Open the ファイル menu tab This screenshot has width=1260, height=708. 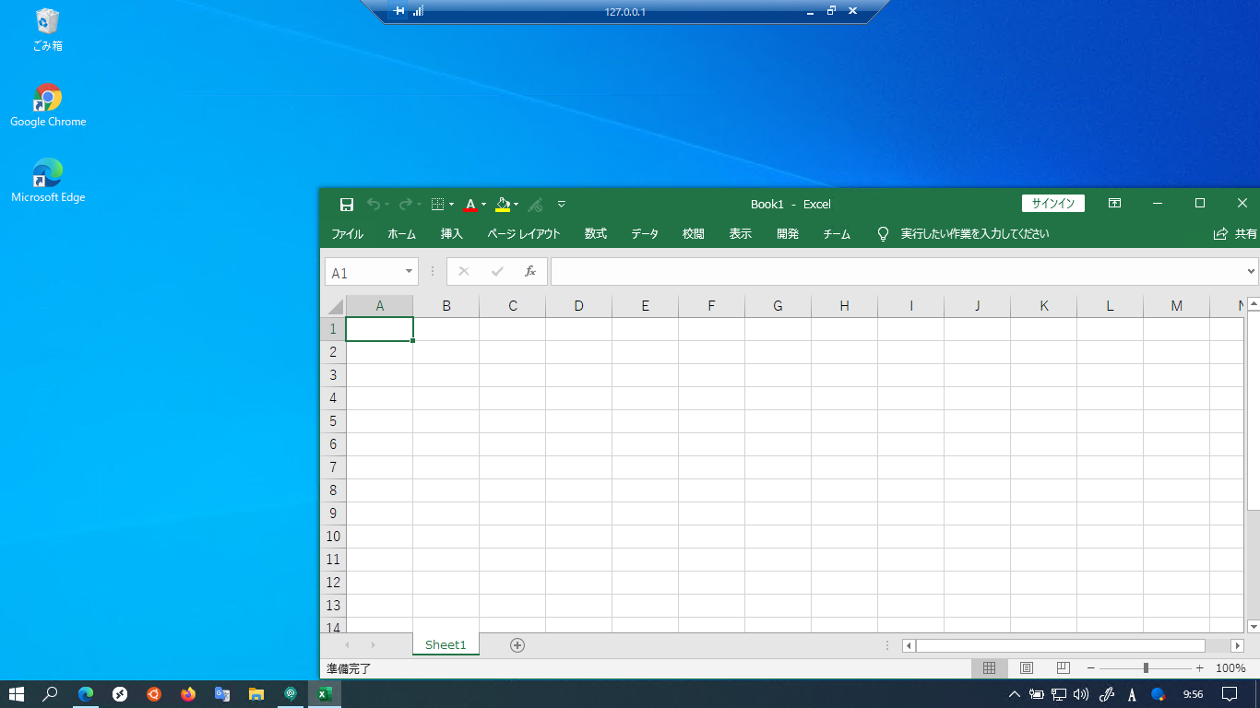pyautogui.click(x=347, y=234)
